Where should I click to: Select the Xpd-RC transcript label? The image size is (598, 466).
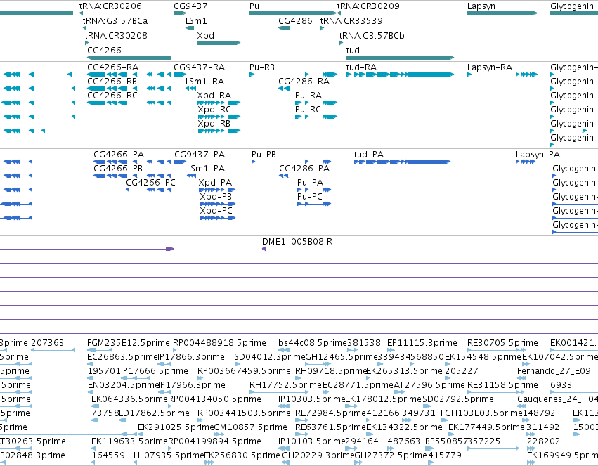pyautogui.click(x=214, y=110)
